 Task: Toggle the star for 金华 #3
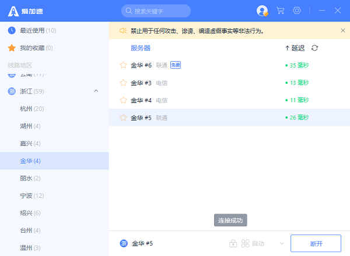(x=123, y=83)
